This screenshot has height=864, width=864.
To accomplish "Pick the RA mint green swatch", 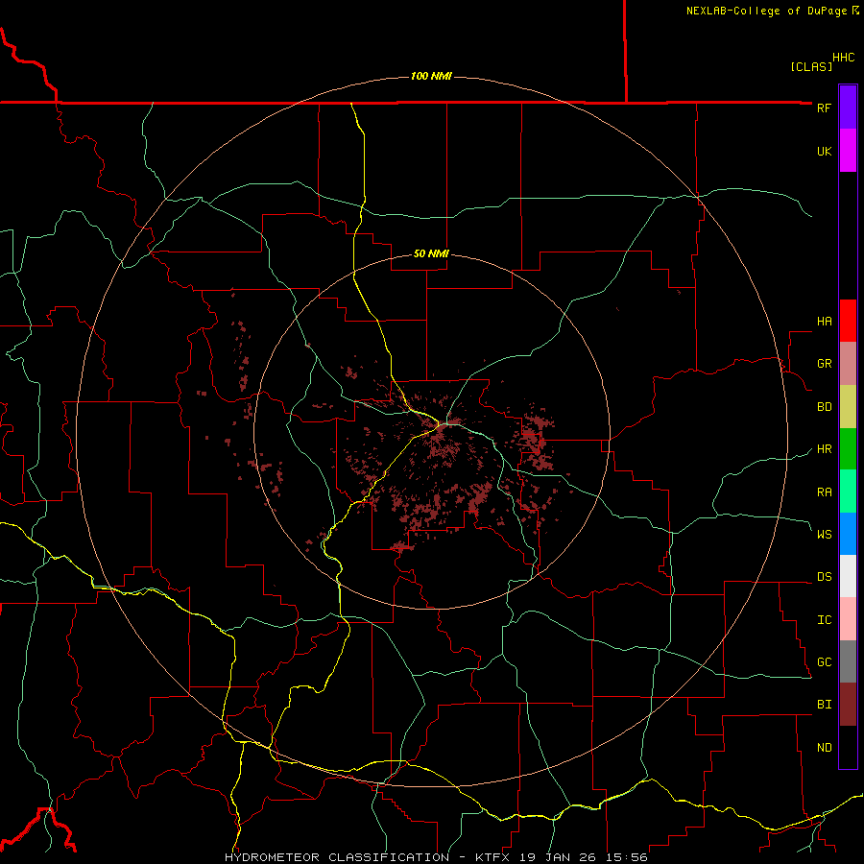I will tap(848, 492).
